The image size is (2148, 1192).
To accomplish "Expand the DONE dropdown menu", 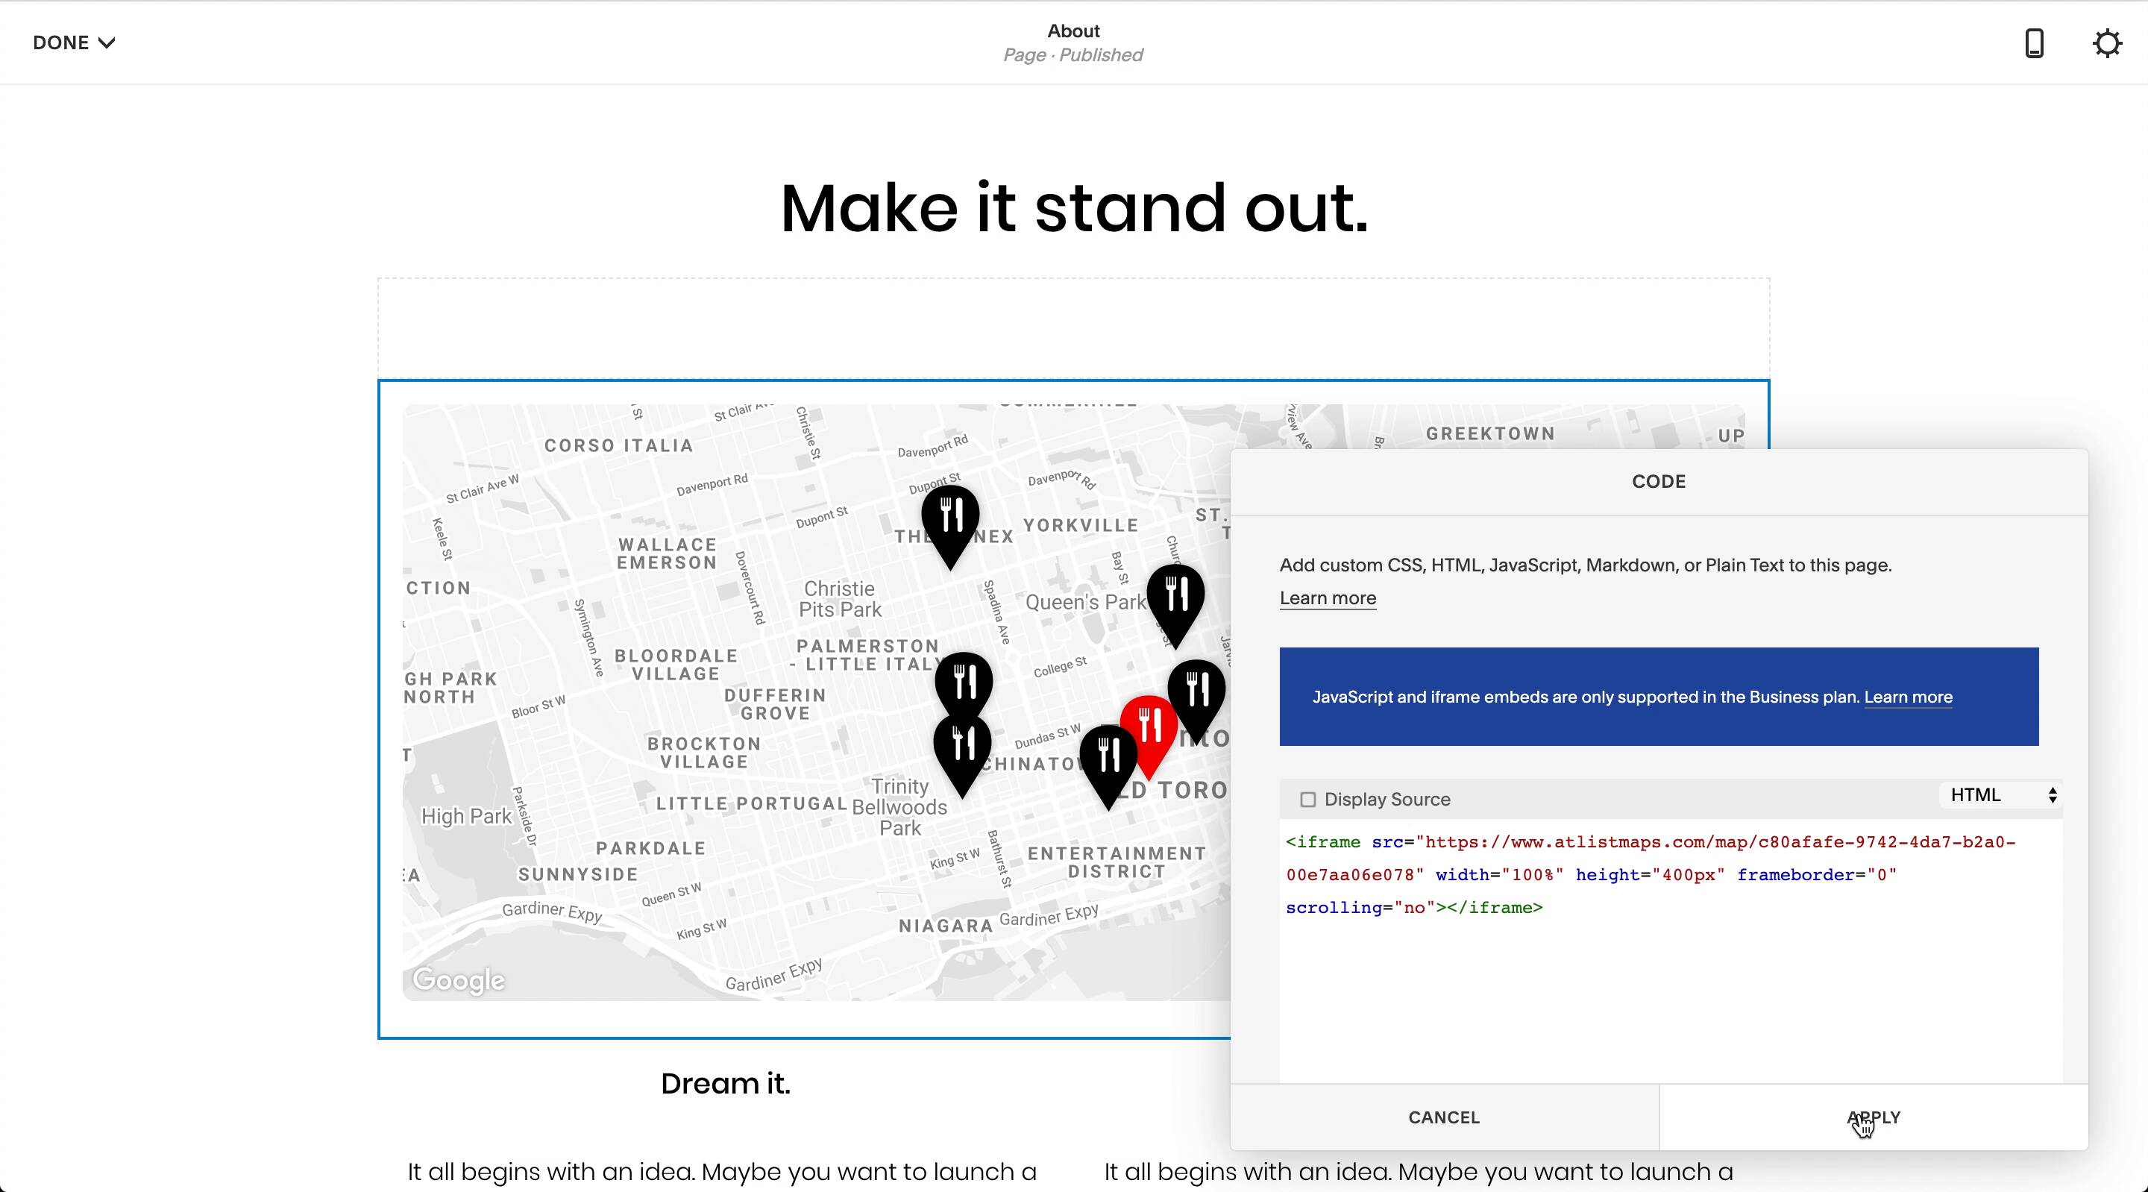I will pyautogui.click(x=73, y=43).
